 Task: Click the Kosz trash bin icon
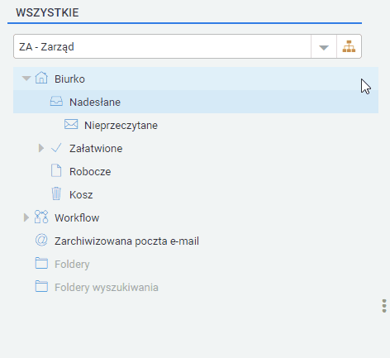click(56, 193)
